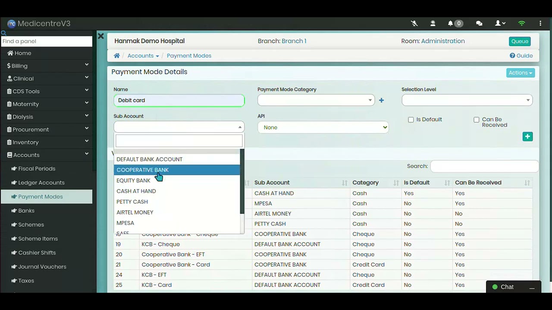Viewport: 552px width, 310px height.
Task: Select EQUITY BANK option
Action: pyautogui.click(x=177, y=180)
